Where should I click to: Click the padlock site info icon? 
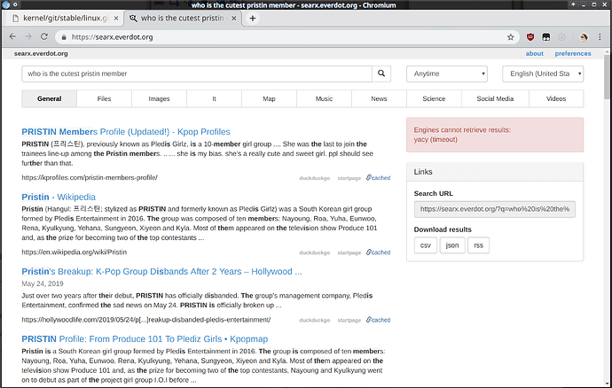(64, 37)
